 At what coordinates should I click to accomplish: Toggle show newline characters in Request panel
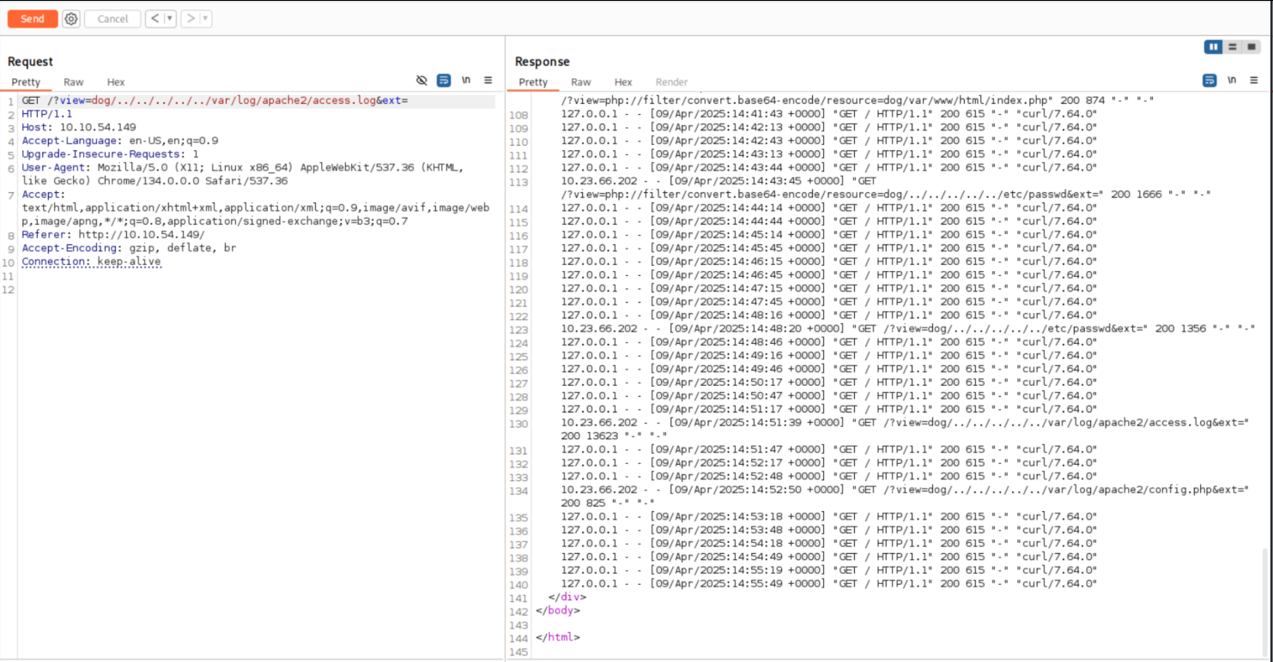pos(466,80)
